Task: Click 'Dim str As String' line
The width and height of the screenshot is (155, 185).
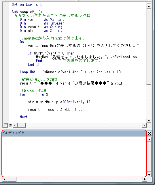Action: [41, 31]
